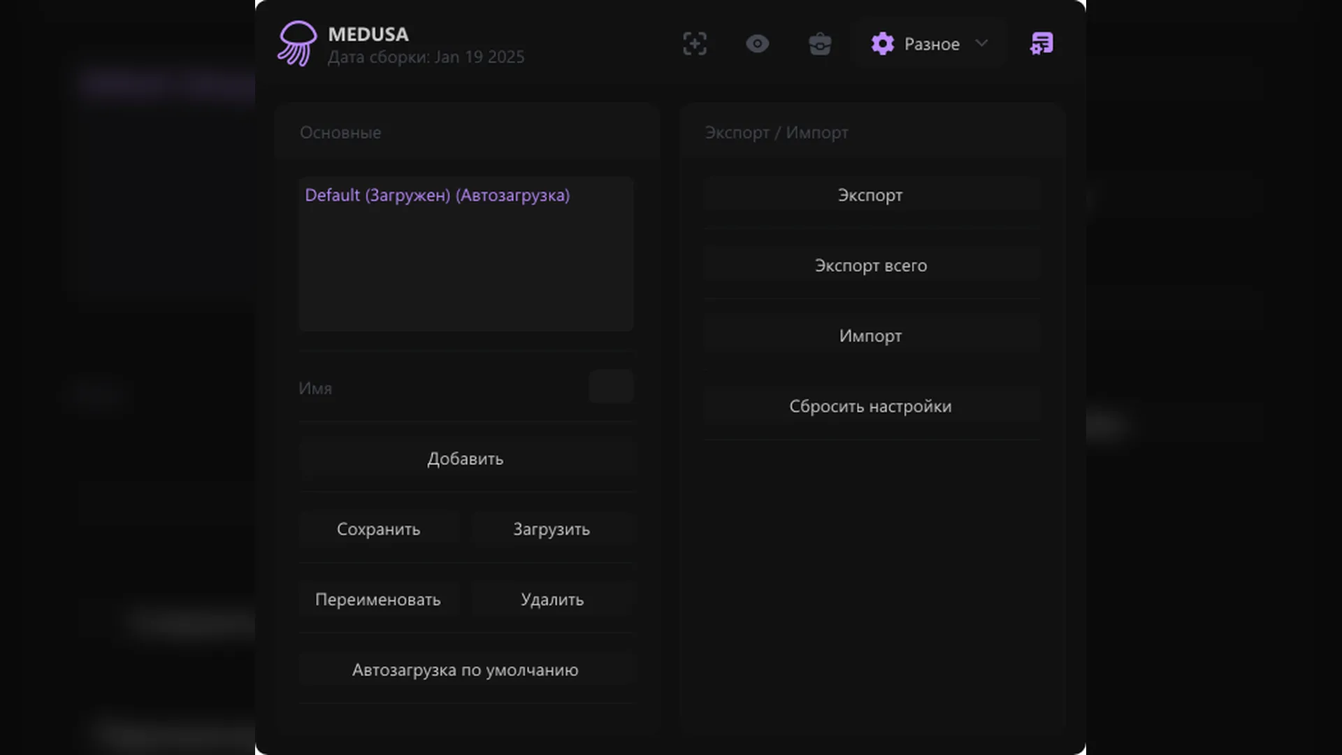Open the visuals eye icon tab

pos(757,43)
